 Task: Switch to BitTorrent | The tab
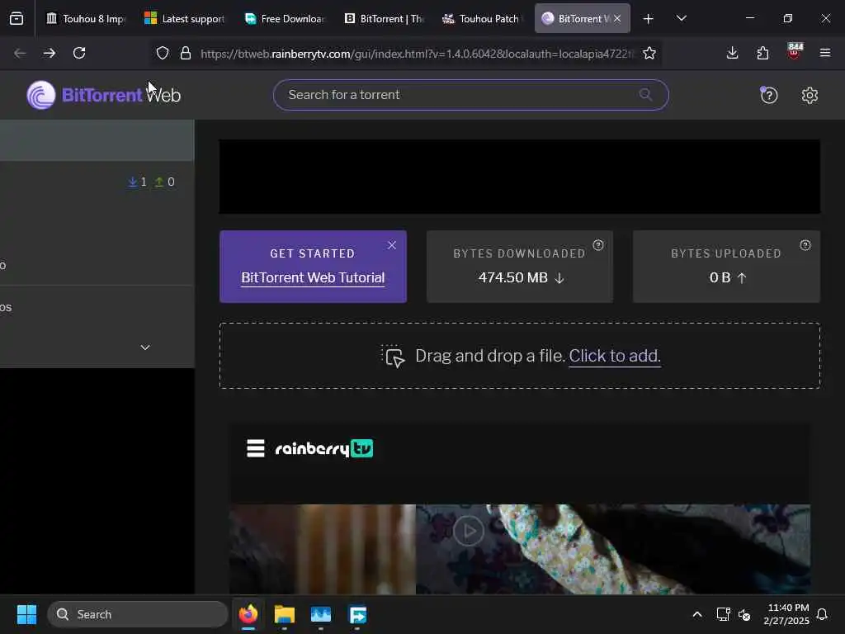[x=384, y=19]
